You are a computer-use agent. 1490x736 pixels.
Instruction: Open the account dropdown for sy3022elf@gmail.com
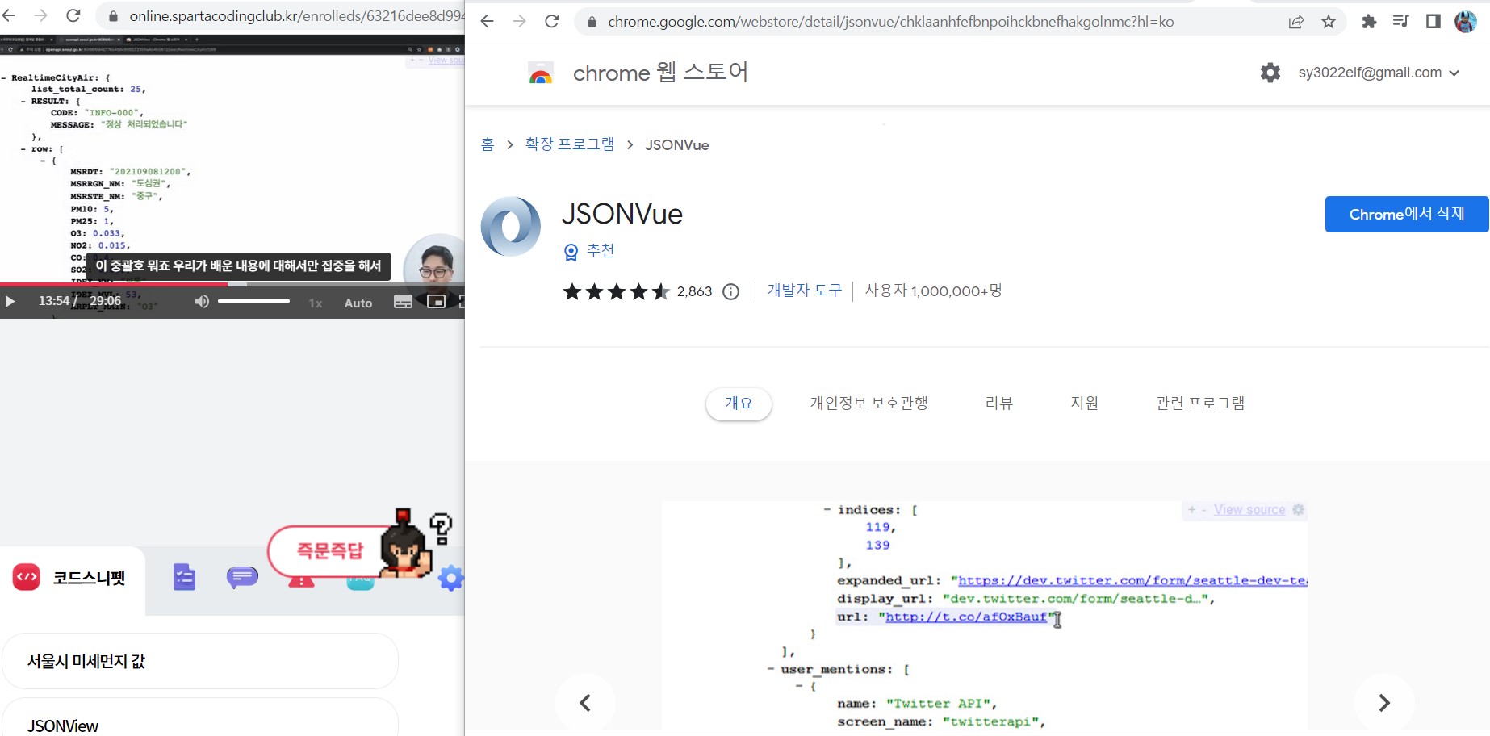(1380, 73)
